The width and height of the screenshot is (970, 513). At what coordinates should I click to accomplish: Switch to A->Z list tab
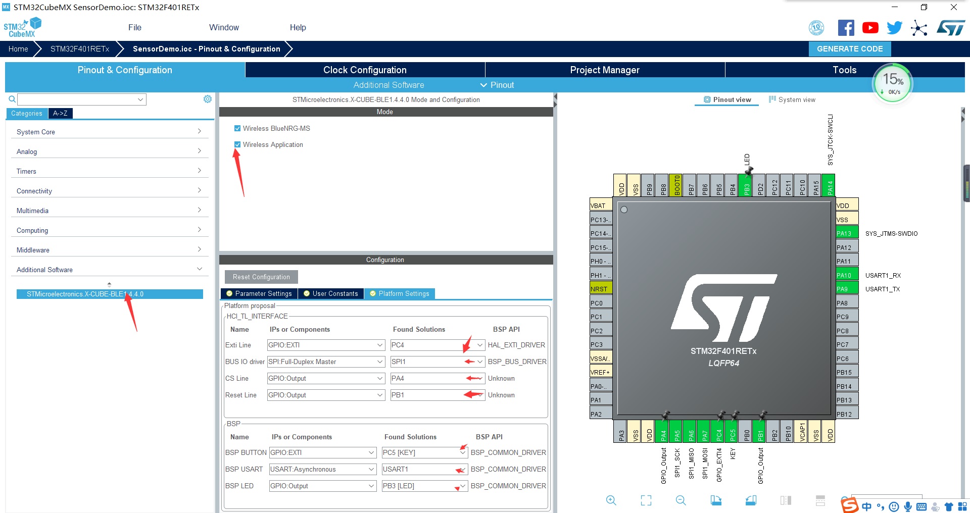click(x=60, y=113)
